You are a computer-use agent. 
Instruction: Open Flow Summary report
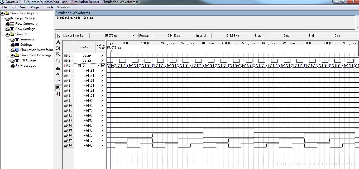point(26,24)
